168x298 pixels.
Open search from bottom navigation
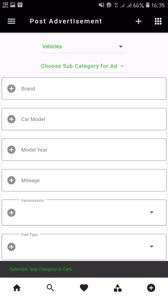50,288
